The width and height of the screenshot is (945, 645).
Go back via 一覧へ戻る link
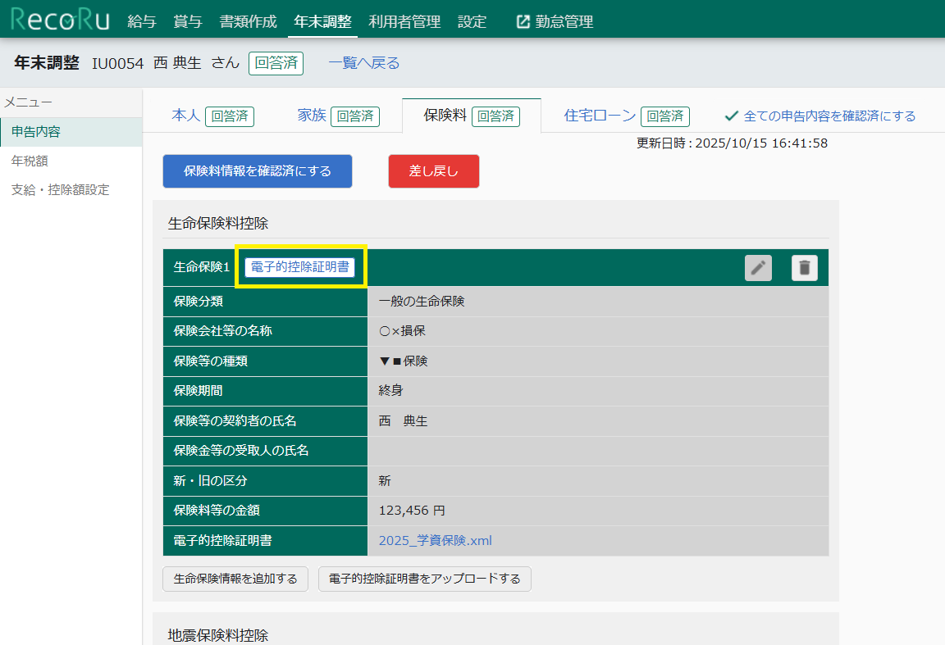tap(364, 63)
